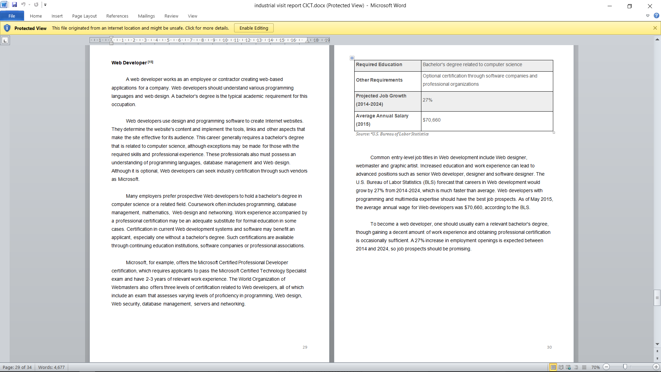This screenshot has height=372, width=661.
Task: Switch to Outline view
Action: (x=576, y=367)
